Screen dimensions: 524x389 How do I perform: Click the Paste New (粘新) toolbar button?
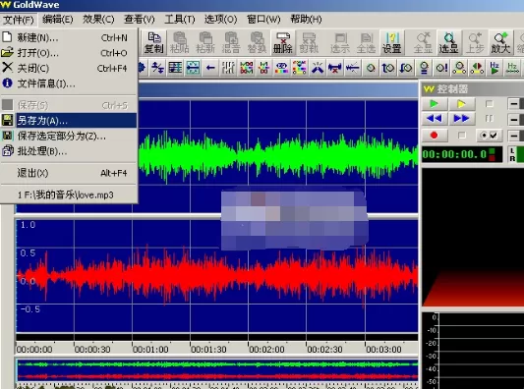click(205, 42)
